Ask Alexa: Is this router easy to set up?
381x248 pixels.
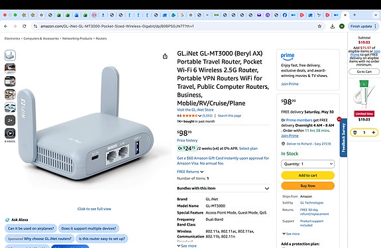102,239
